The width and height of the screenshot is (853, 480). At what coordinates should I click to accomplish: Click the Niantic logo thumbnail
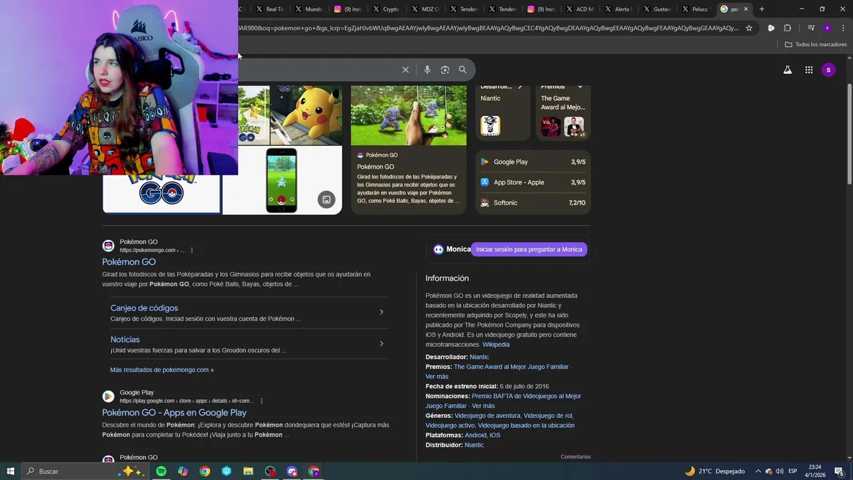490,126
